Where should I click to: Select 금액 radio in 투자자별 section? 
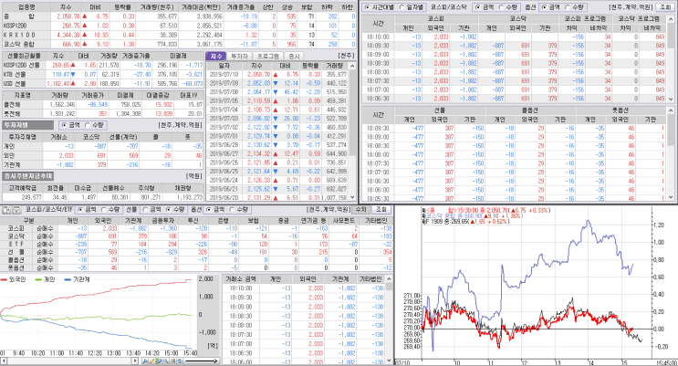[65, 125]
